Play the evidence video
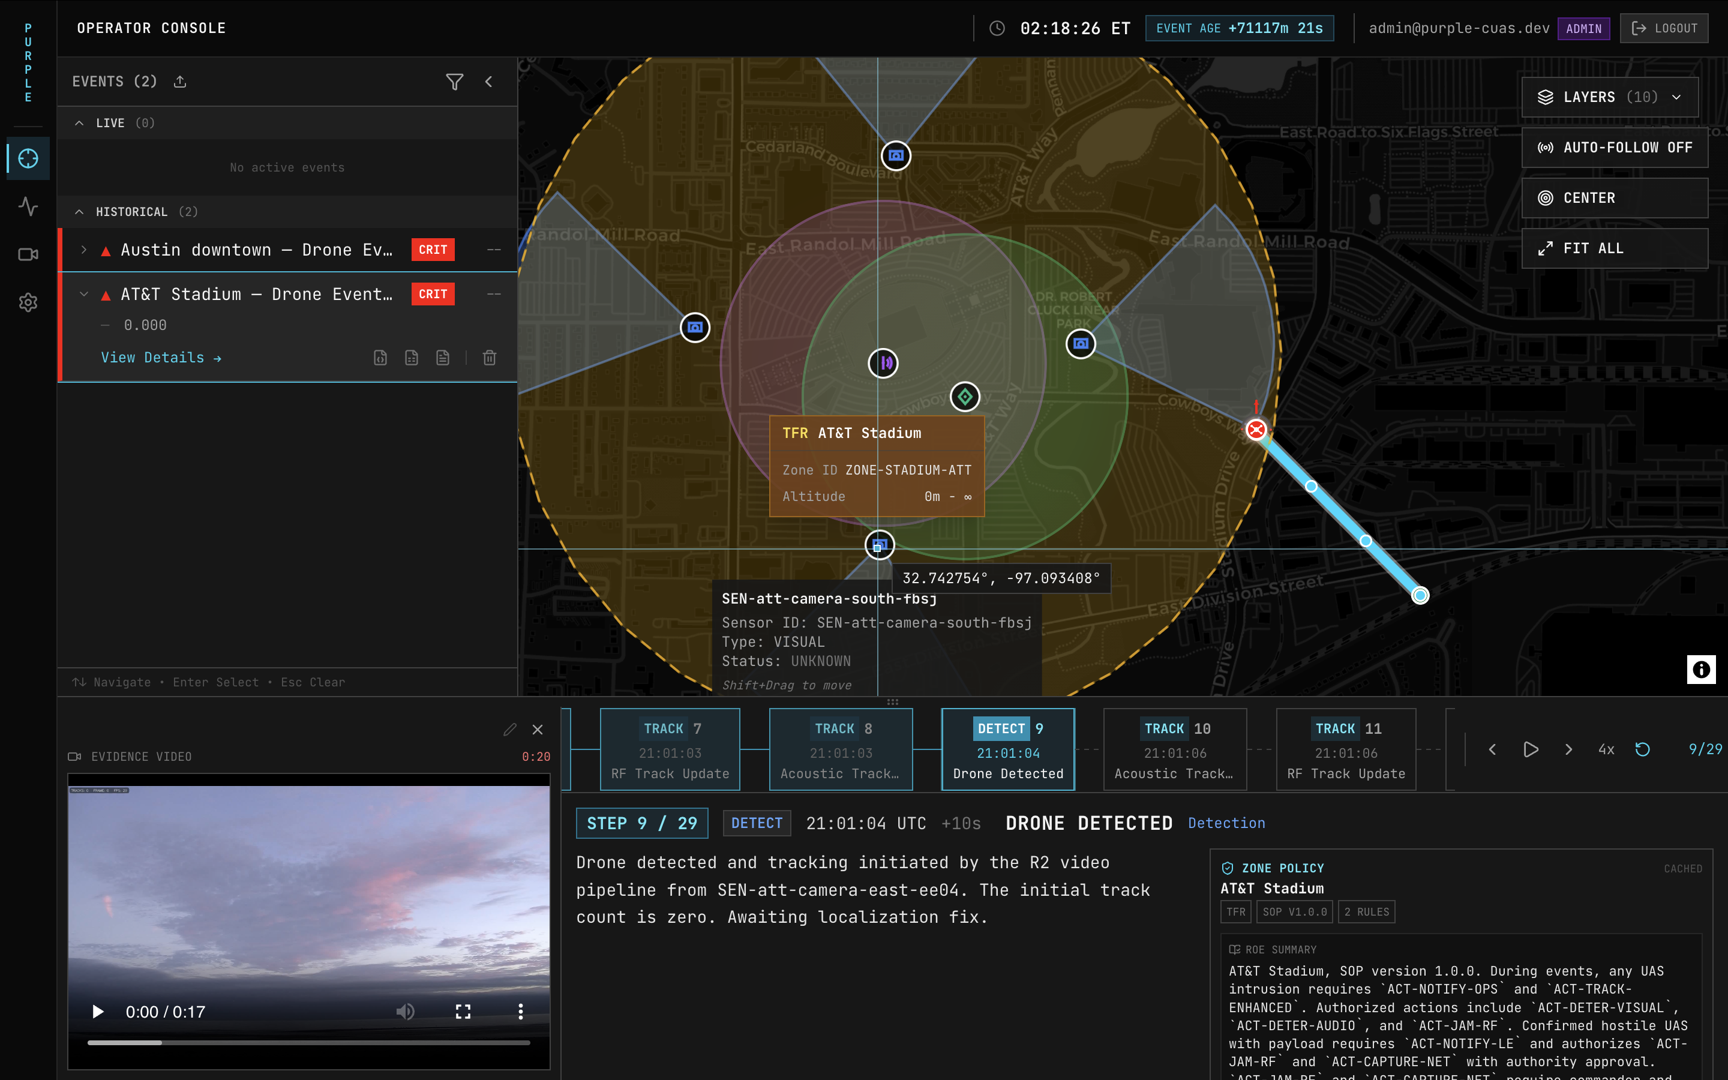Viewport: 1728px width, 1080px height. coord(98,1012)
